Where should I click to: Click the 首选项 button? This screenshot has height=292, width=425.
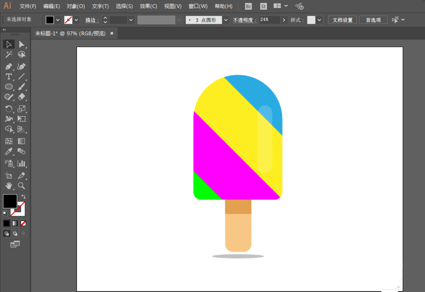(373, 20)
